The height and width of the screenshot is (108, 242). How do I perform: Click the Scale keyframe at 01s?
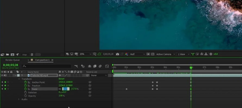point(127,89)
